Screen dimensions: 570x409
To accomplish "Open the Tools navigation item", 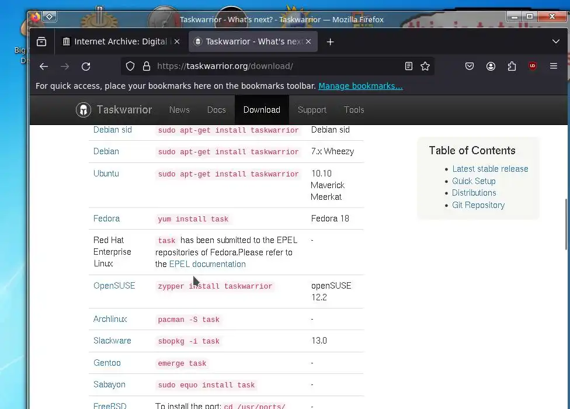I will pyautogui.click(x=354, y=110).
